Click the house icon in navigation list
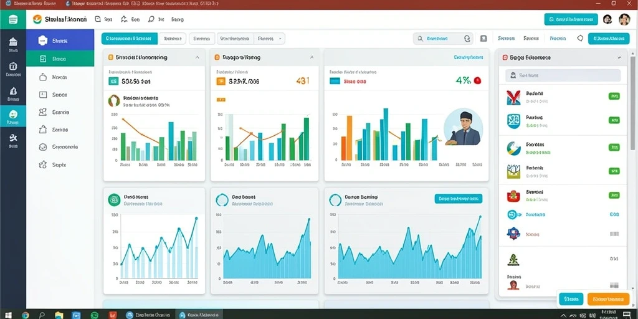Screen dimensions: 638x319 click(43, 130)
